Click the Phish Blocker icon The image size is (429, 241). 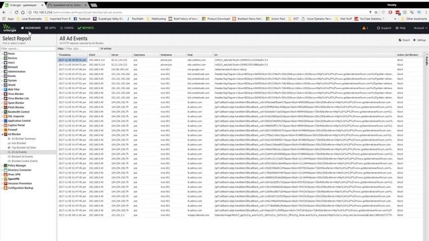click(x=5, y=107)
